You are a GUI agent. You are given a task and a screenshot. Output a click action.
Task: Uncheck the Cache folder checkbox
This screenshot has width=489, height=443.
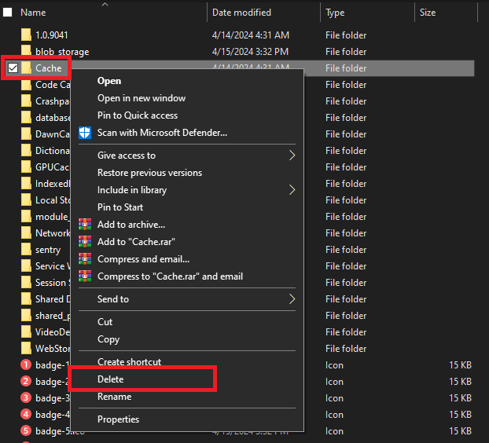click(13, 68)
